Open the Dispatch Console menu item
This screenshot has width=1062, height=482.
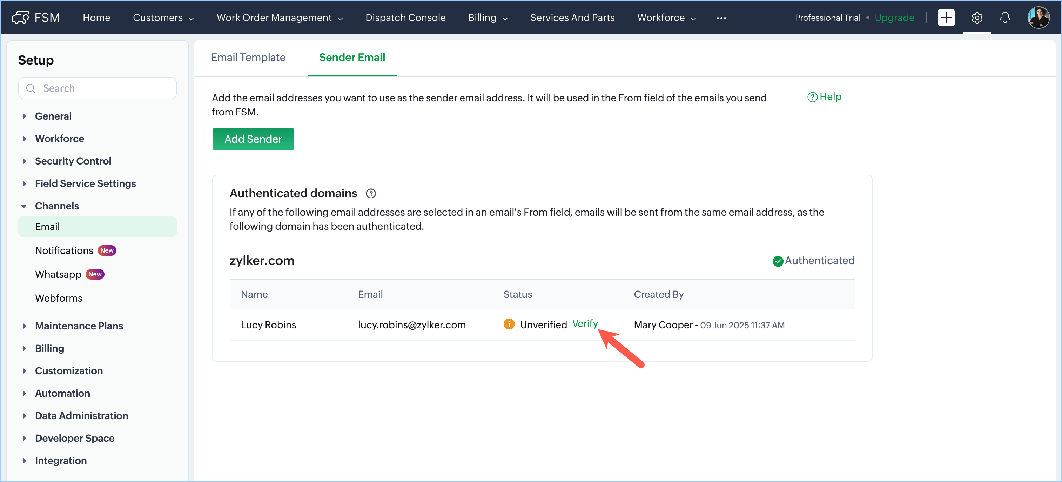(405, 18)
